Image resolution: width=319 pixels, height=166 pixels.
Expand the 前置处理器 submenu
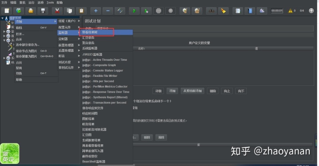pyautogui.click(x=69, y=45)
